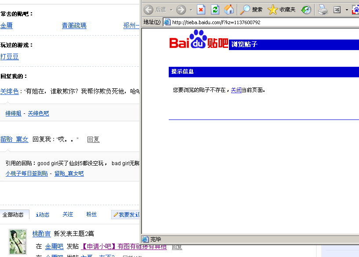Open Favorites (收藏夹) star button

282,10
